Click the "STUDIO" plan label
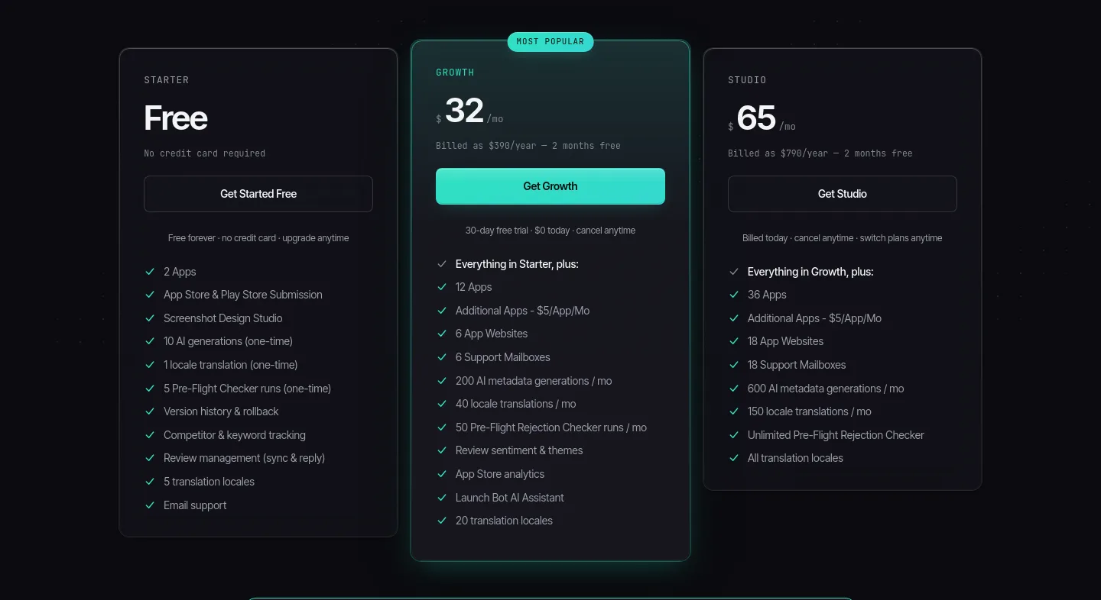Image resolution: width=1101 pixels, height=600 pixels. [x=747, y=80]
